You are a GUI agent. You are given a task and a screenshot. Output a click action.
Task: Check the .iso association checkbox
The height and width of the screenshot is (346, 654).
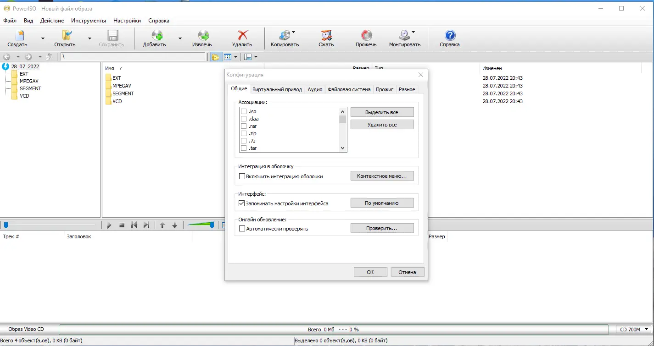point(244,111)
